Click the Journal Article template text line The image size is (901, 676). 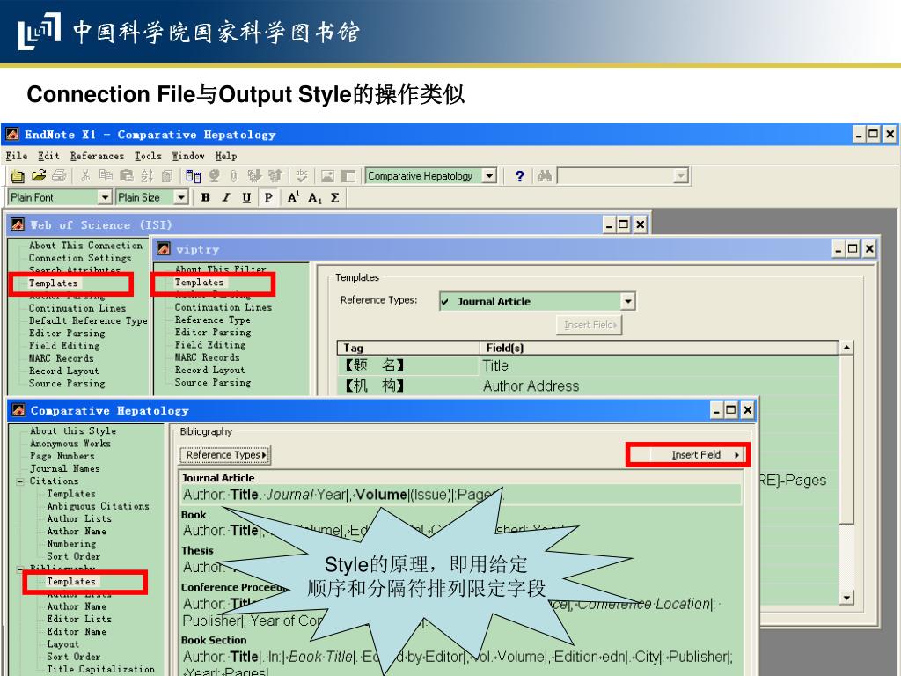pos(461,495)
